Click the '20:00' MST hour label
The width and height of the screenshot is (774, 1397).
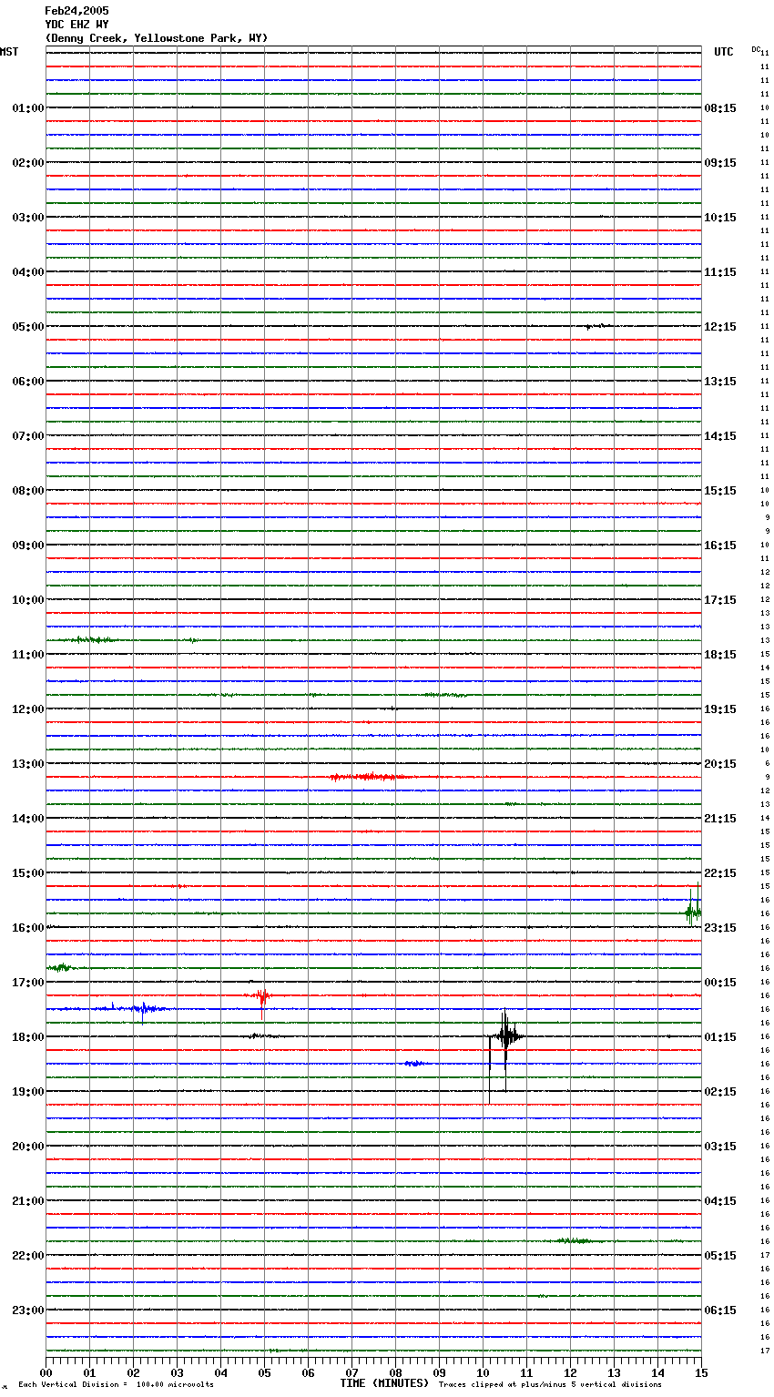28,1147
